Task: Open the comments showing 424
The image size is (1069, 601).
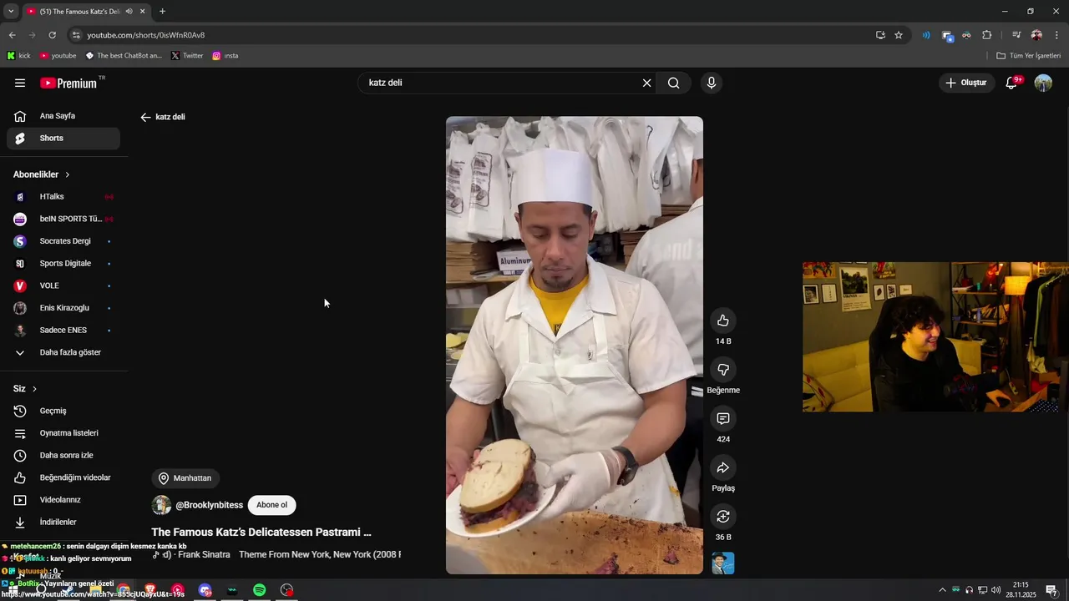Action: pos(723,418)
